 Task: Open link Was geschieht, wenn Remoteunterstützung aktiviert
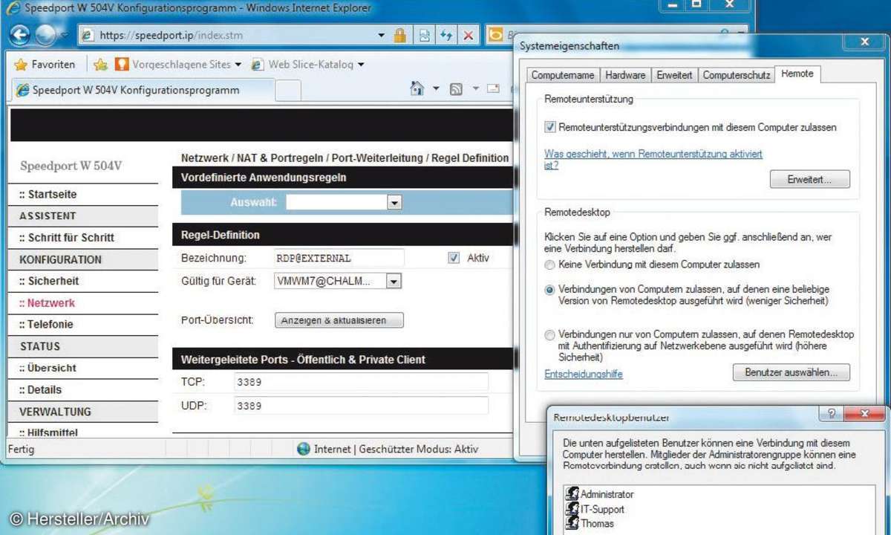point(653,159)
